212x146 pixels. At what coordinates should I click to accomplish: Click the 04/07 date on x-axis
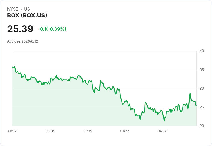tap(162, 131)
